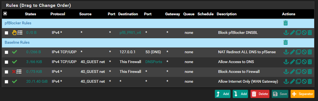Click green pass checkmark on Allow Access to DNS rule

pos(14,62)
